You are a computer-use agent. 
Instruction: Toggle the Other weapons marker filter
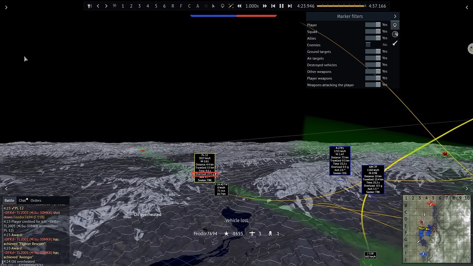tap(373, 71)
